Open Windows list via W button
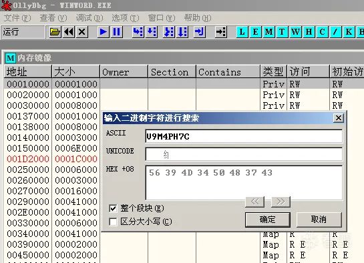Screen dimensions: 364x263 (x=295, y=32)
